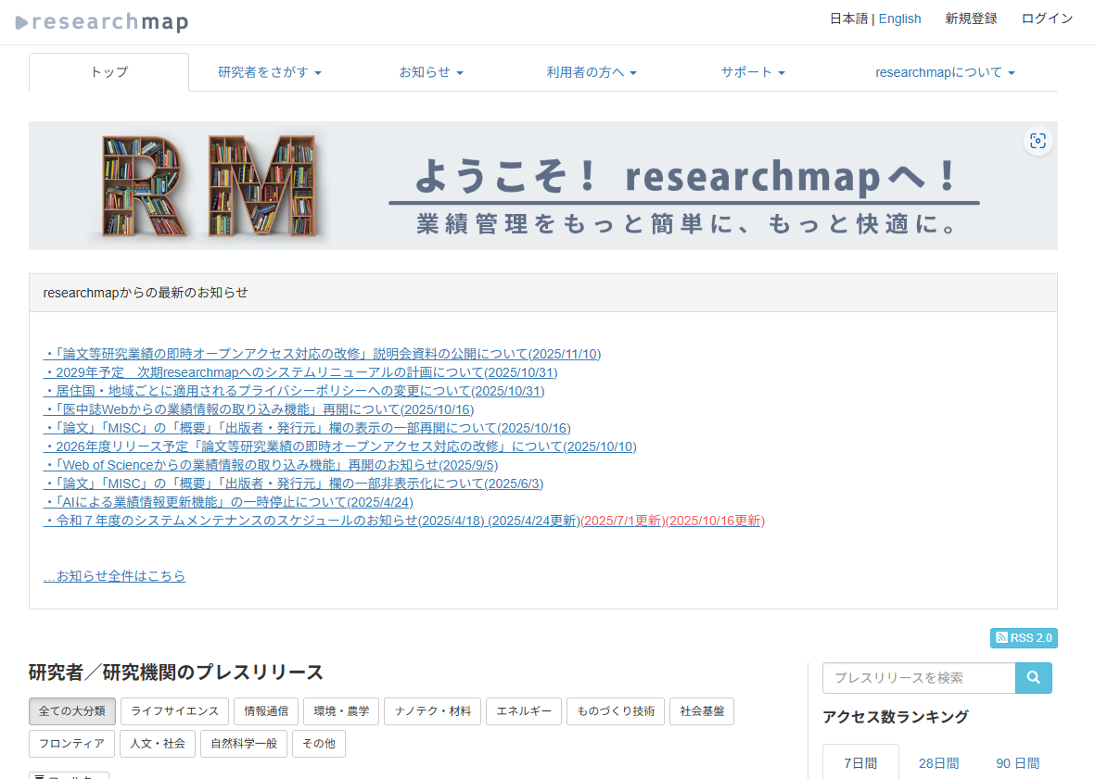Expand the お知らせ dropdown menu

pos(430,72)
